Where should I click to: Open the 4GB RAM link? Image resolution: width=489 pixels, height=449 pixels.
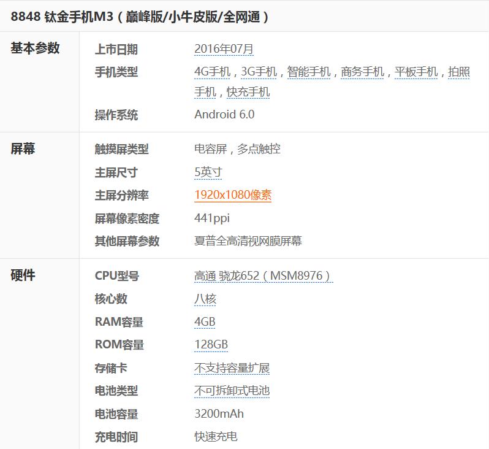point(205,321)
